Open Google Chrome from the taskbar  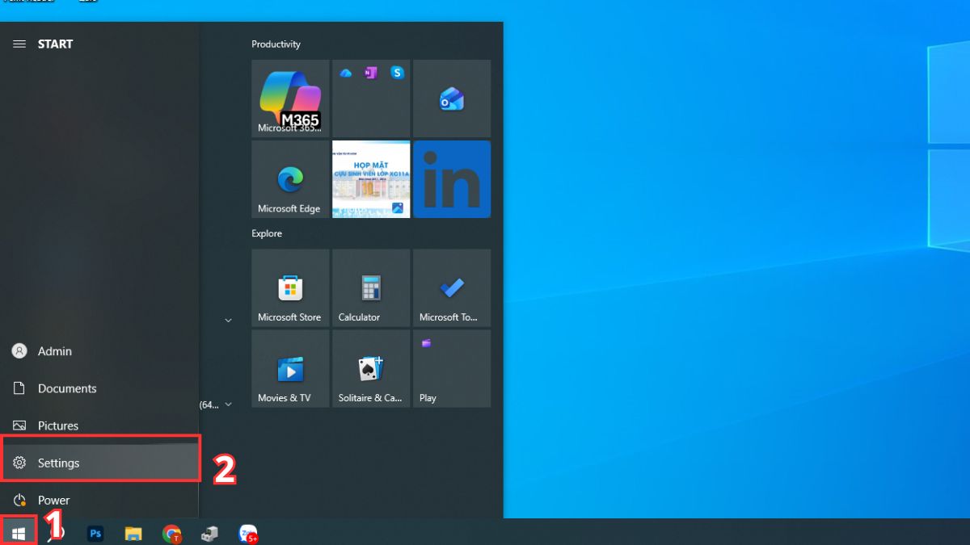[x=171, y=534]
